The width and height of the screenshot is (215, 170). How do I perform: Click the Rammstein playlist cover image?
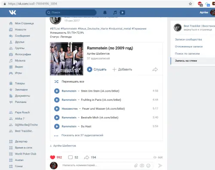pos(67,59)
